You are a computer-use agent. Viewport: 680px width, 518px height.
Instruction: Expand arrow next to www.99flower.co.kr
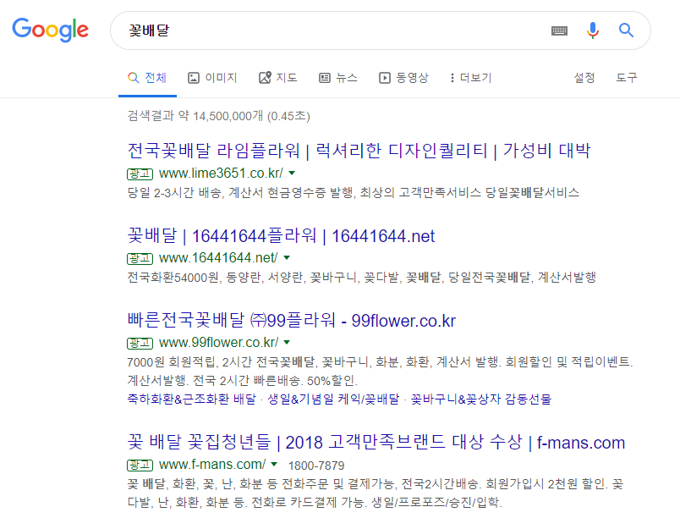tap(287, 342)
